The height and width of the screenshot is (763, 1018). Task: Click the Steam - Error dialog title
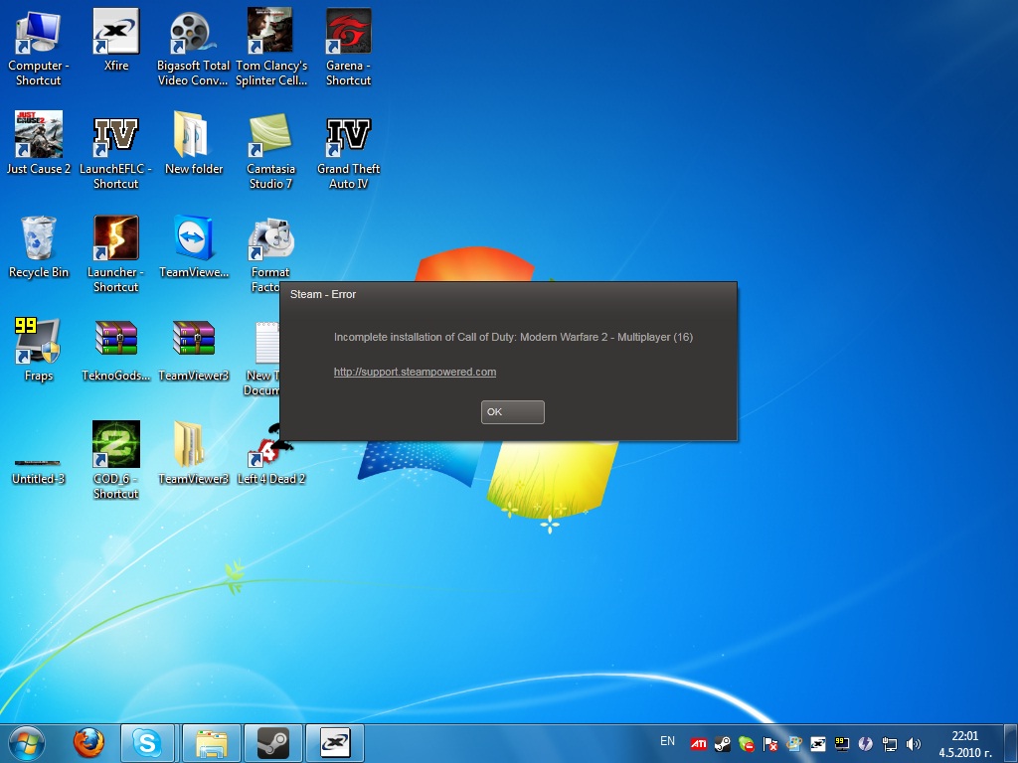[323, 294]
